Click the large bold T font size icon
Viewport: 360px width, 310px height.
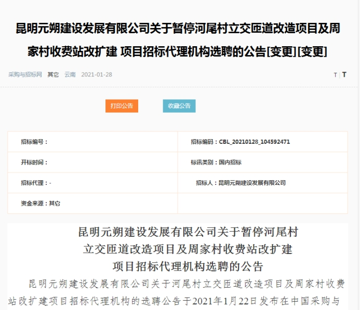pos(344,75)
